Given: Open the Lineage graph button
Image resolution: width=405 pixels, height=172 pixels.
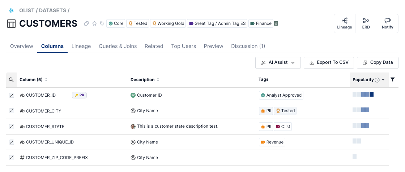Looking at the screenshot, I should (344, 23).
